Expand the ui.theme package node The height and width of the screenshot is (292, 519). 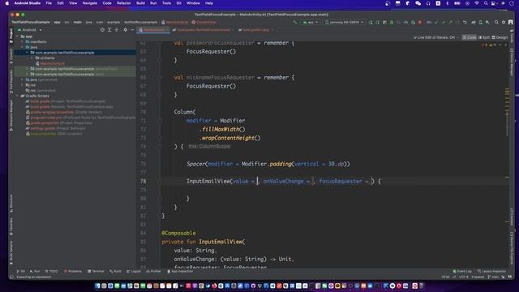click(x=32, y=58)
